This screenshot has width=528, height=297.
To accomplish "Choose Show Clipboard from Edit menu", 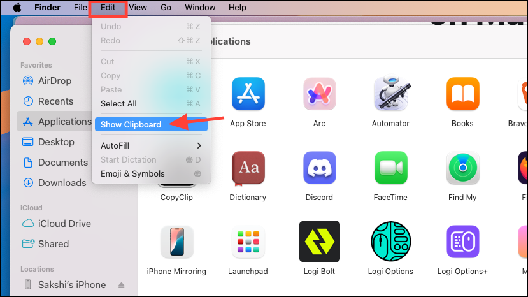I will (151, 124).
